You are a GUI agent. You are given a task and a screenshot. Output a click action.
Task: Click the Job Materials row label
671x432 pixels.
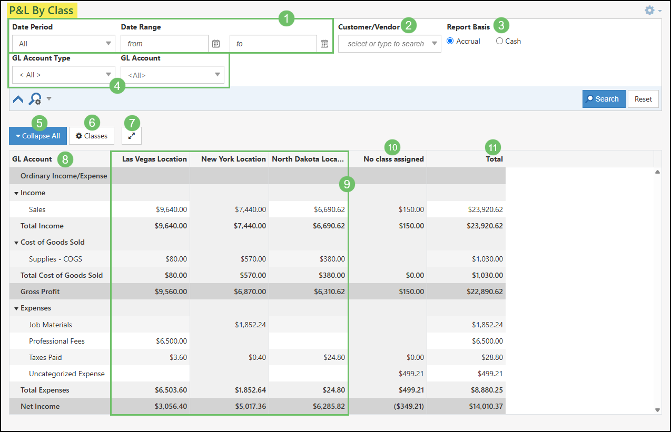pyautogui.click(x=51, y=325)
